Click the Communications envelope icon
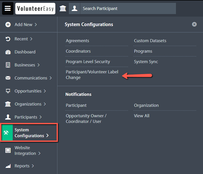The image size is (203, 174). pos(8,78)
